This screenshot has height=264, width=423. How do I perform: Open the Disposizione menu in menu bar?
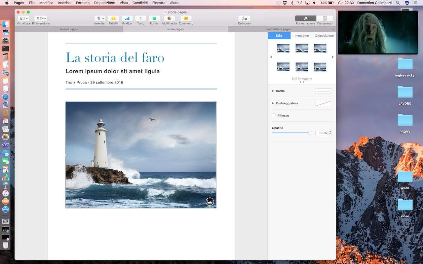pos(104,3)
